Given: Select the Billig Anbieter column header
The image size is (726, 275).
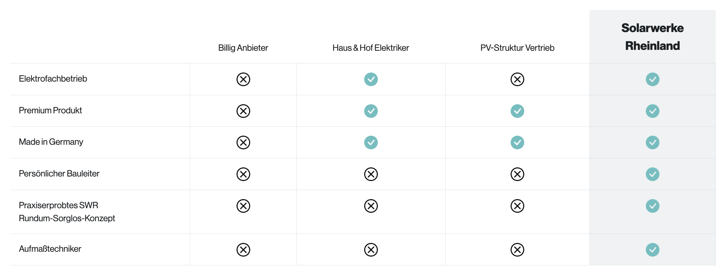Looking at the screenshot, I should tap(243, 48).
